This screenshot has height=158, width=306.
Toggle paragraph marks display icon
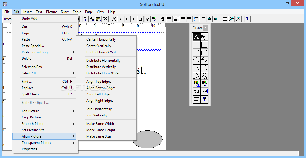click(x=163, y=19)
